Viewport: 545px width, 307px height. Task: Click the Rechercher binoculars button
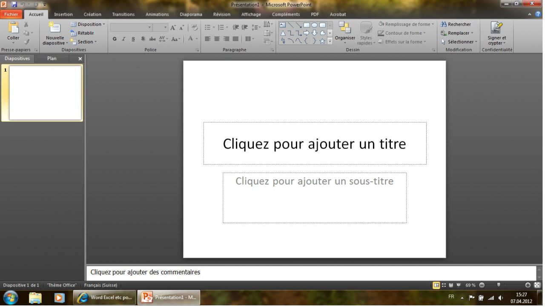(x=456, y=24)
